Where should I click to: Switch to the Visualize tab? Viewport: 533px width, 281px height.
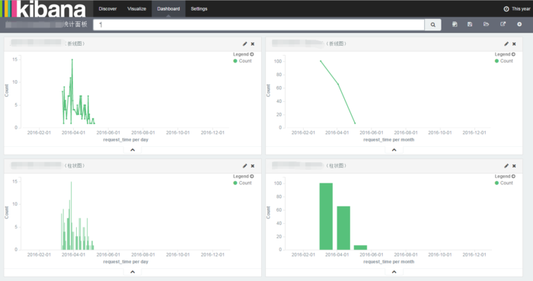(x=136, y=9)
